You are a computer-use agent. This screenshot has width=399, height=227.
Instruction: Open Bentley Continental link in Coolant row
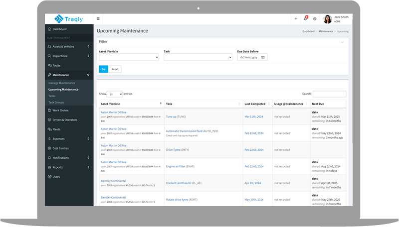click(x=114, y=181)
